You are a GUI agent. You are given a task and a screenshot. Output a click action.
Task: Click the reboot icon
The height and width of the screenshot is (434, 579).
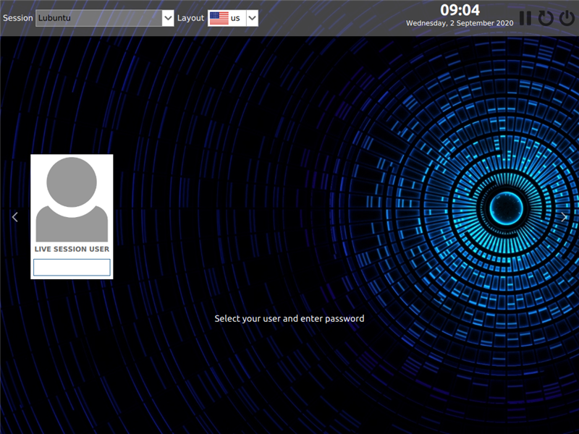(546, 18)
